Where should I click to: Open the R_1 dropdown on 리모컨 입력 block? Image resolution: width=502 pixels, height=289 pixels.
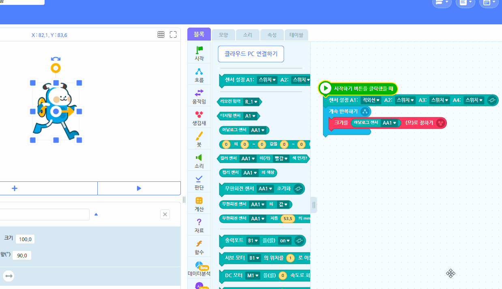[x=251, y=101]
